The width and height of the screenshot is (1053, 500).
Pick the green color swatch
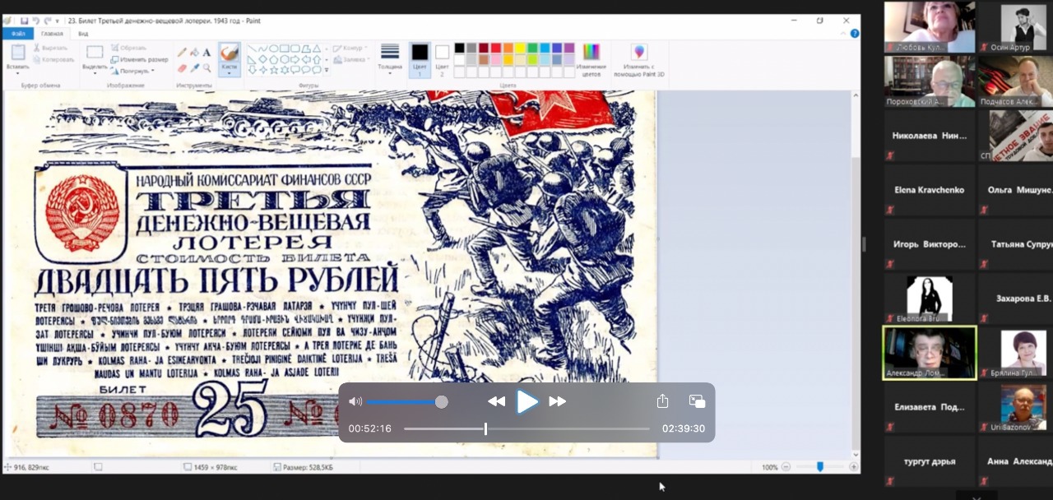click(x=532, y=48)
